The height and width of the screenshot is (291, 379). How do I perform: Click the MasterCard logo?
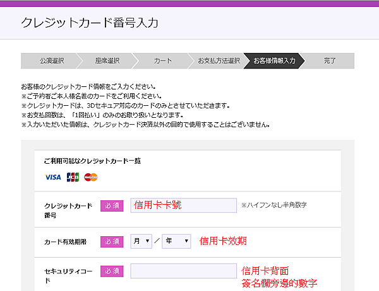(91, 177)
